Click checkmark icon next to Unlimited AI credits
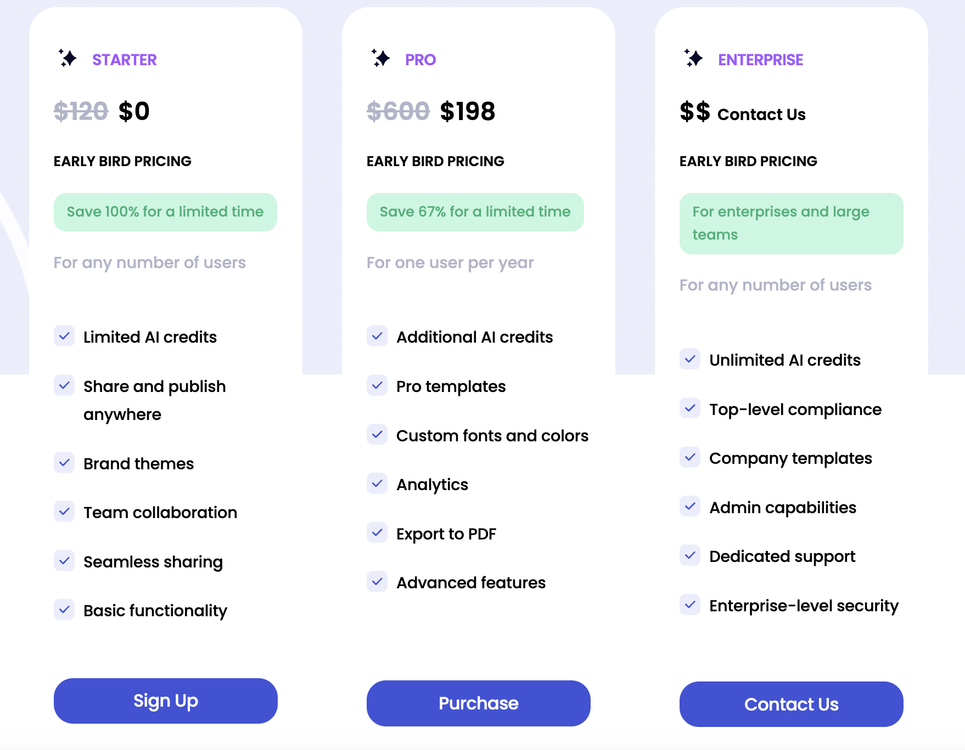Screen dimensions: 965x750 pos(690,359)
